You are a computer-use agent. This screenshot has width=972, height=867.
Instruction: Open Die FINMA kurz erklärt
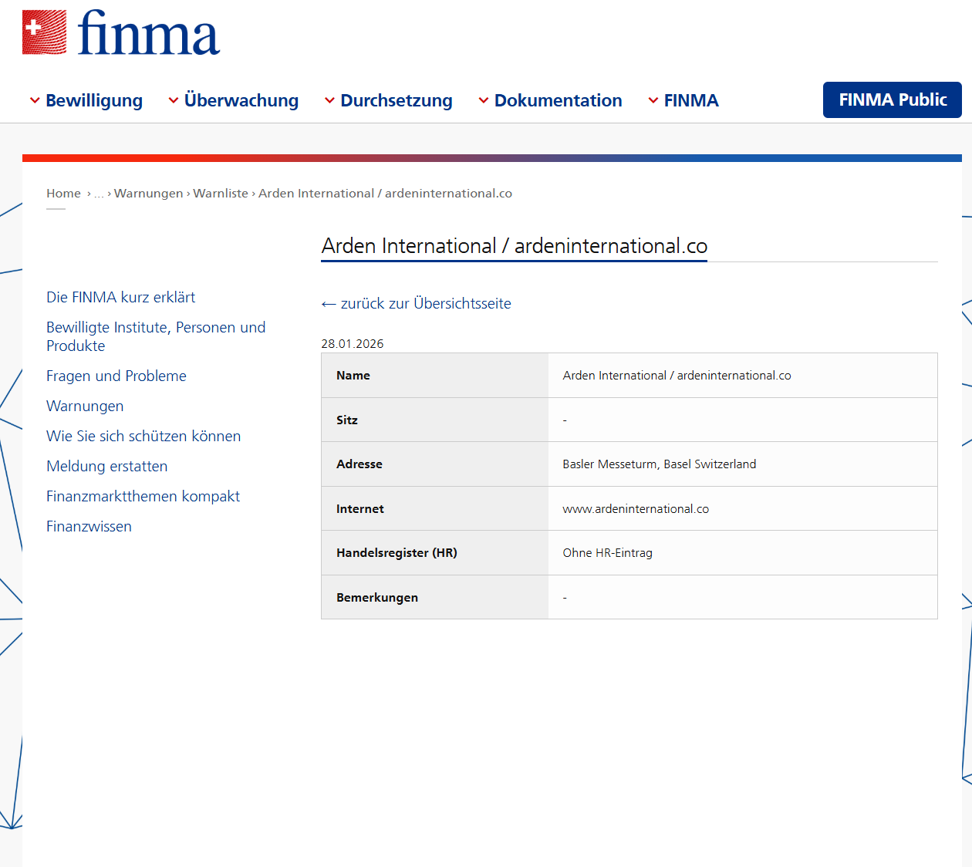pos(120,298)
